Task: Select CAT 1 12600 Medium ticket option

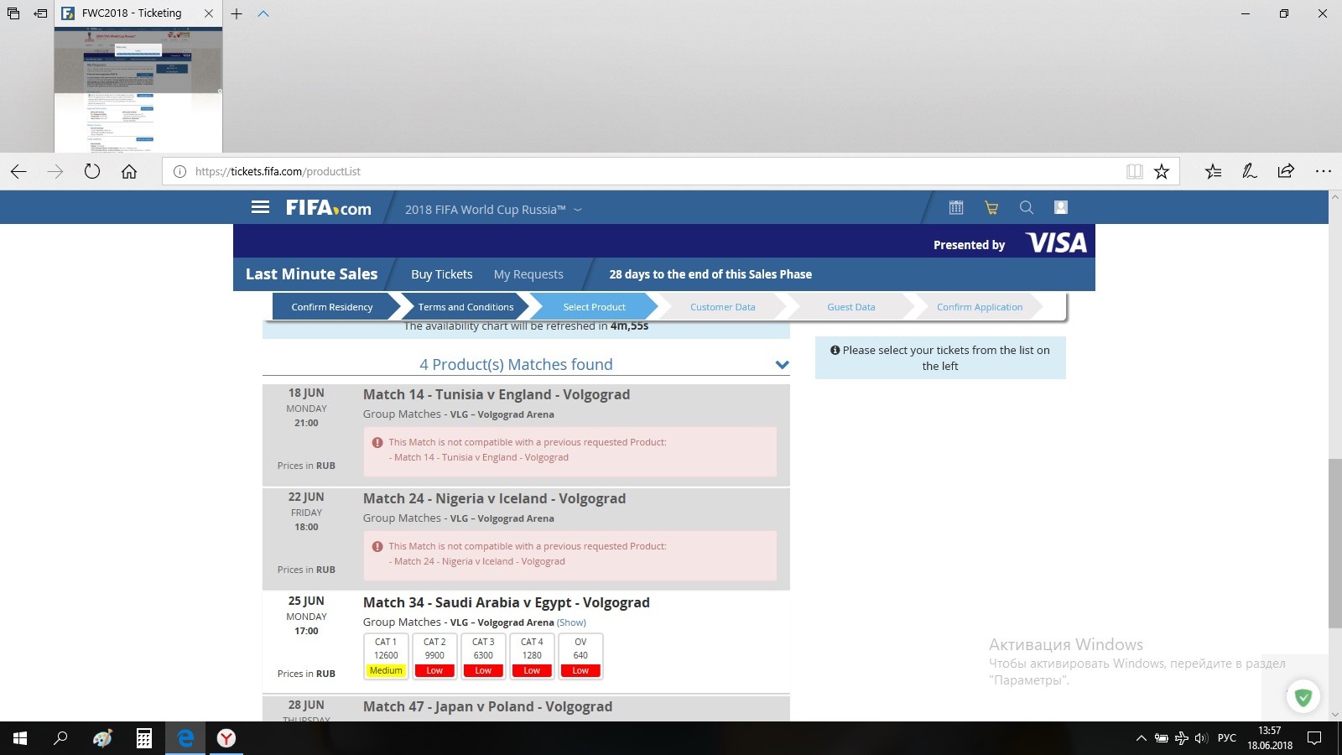Action: click(386, 655)
